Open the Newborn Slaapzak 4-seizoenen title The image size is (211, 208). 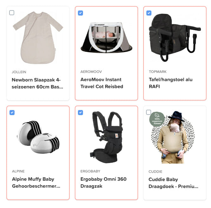point(37,83)
